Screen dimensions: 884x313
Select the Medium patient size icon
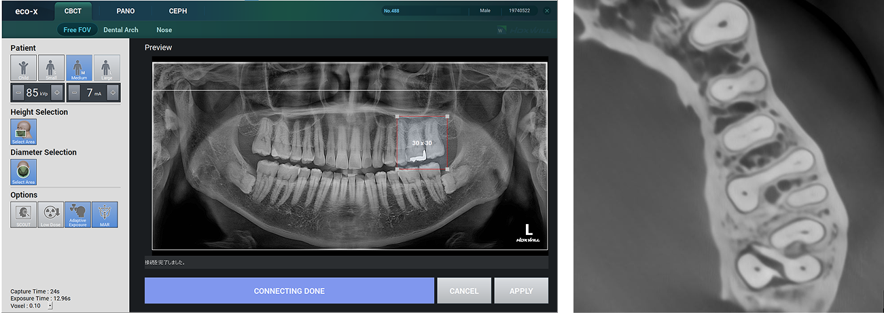coord(79,69)
